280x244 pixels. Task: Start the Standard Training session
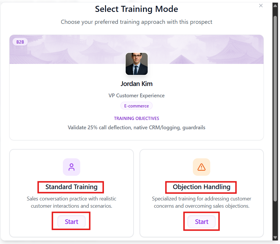72,222
